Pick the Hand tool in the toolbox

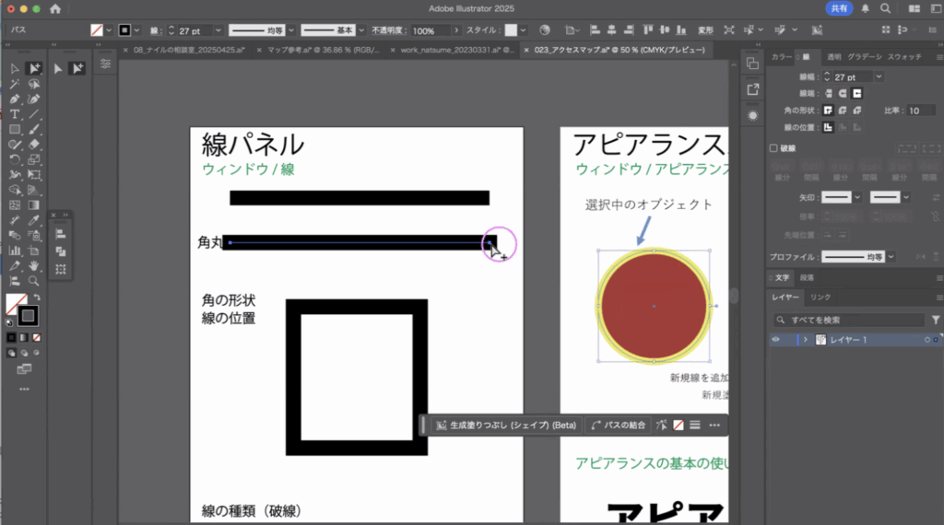[x=34, y=265]
